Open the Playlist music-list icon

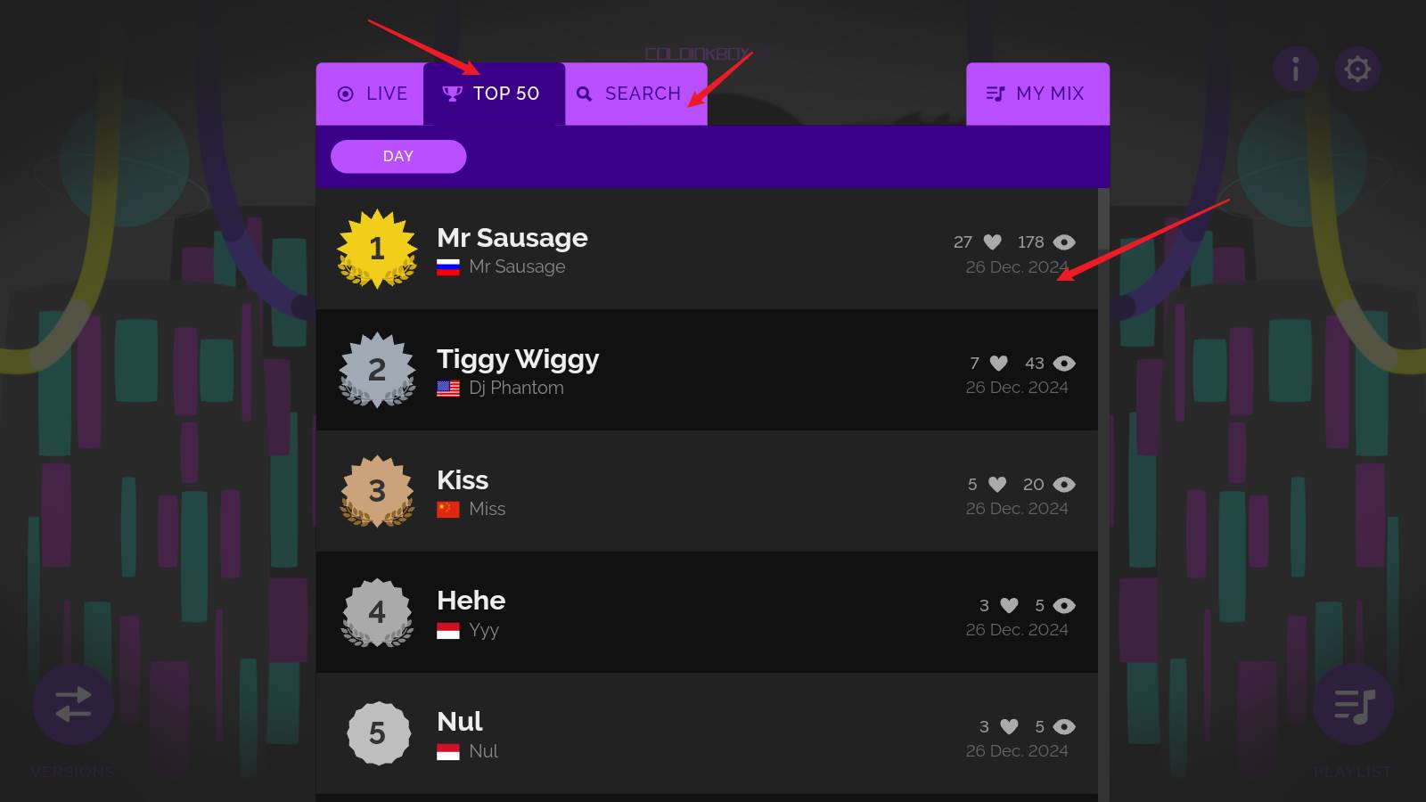click(x=1354, y=706)
